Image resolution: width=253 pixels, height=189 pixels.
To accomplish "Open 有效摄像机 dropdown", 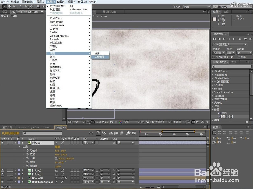I will coord(161,122).
